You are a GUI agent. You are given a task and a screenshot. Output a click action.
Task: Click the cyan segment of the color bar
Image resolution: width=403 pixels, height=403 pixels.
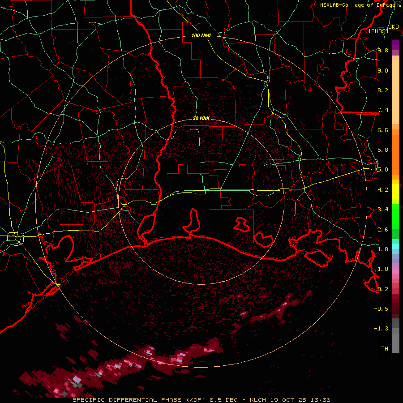[395, 246]
